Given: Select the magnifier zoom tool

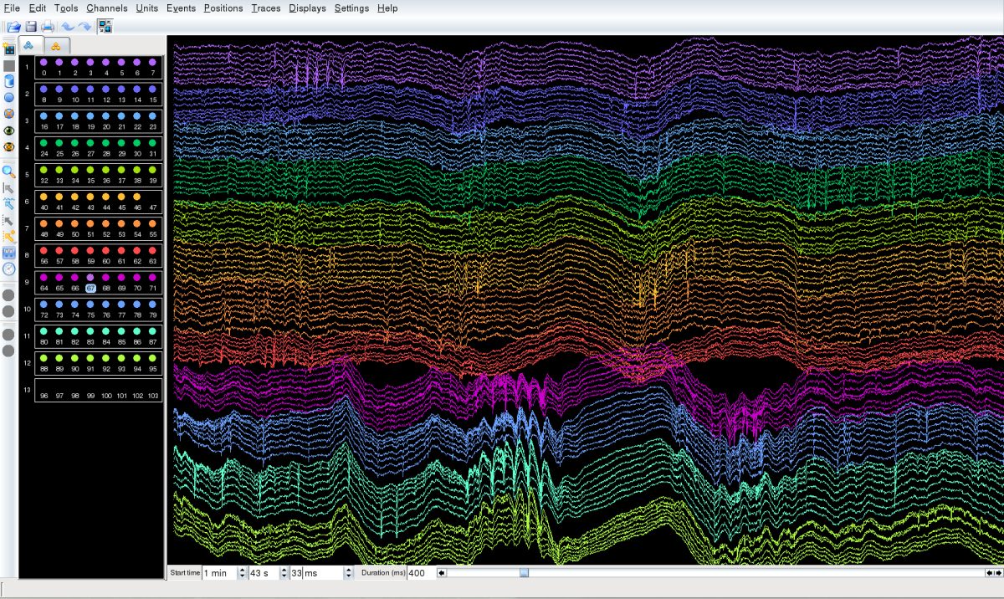Looking at the screenshot, I should (x=8, y=171).
